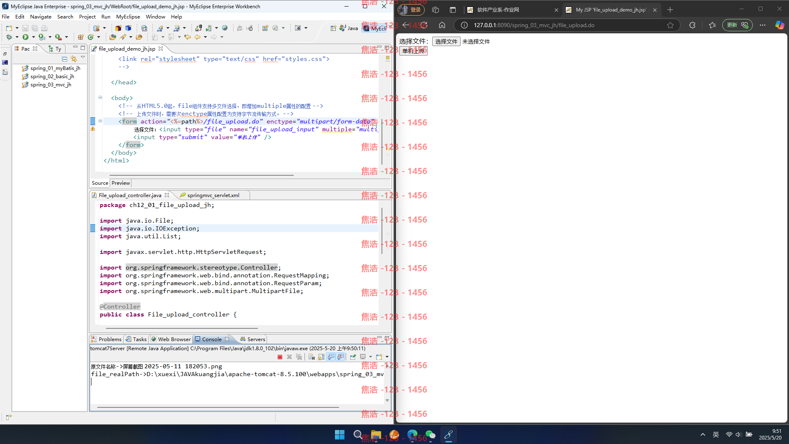The image size is (789, 444).
Task: Open the Open Type folder icon
Action: [x=112, y=37]
